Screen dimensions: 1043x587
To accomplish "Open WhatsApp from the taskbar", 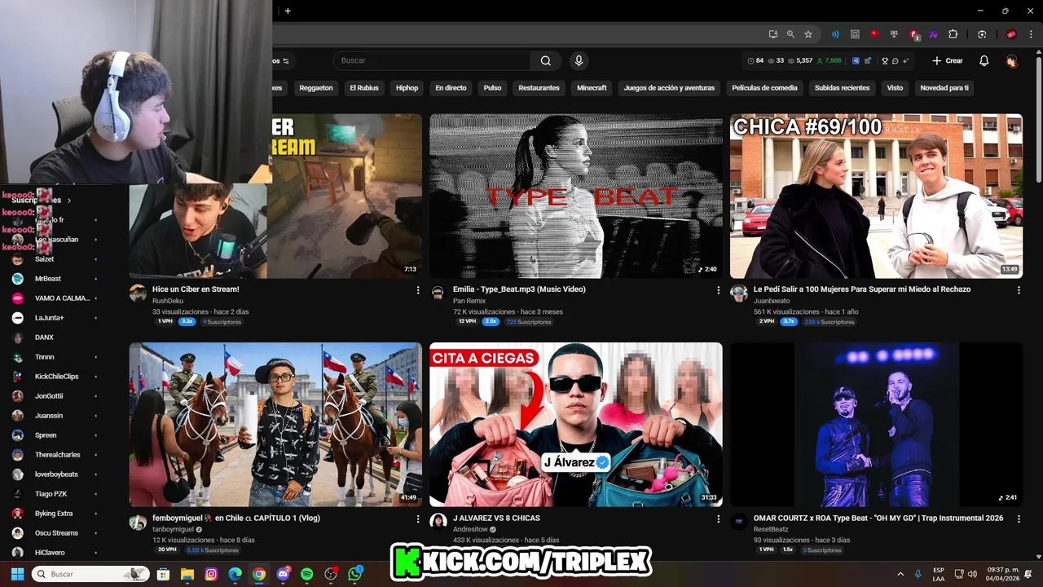I will click(354, 574).
